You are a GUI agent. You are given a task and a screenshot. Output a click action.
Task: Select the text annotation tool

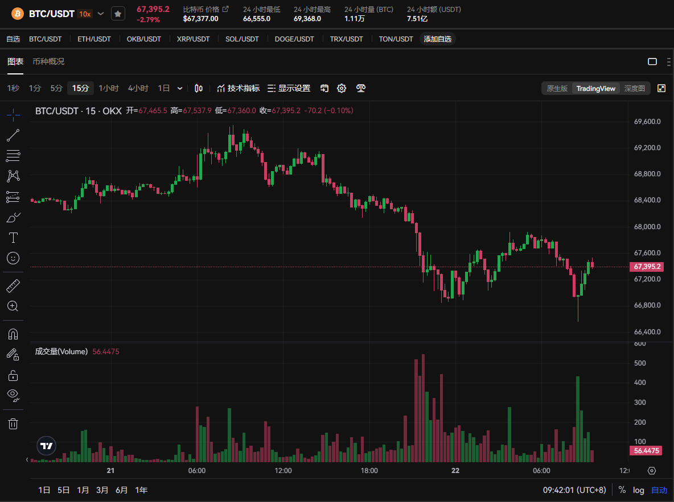(13, 237)
